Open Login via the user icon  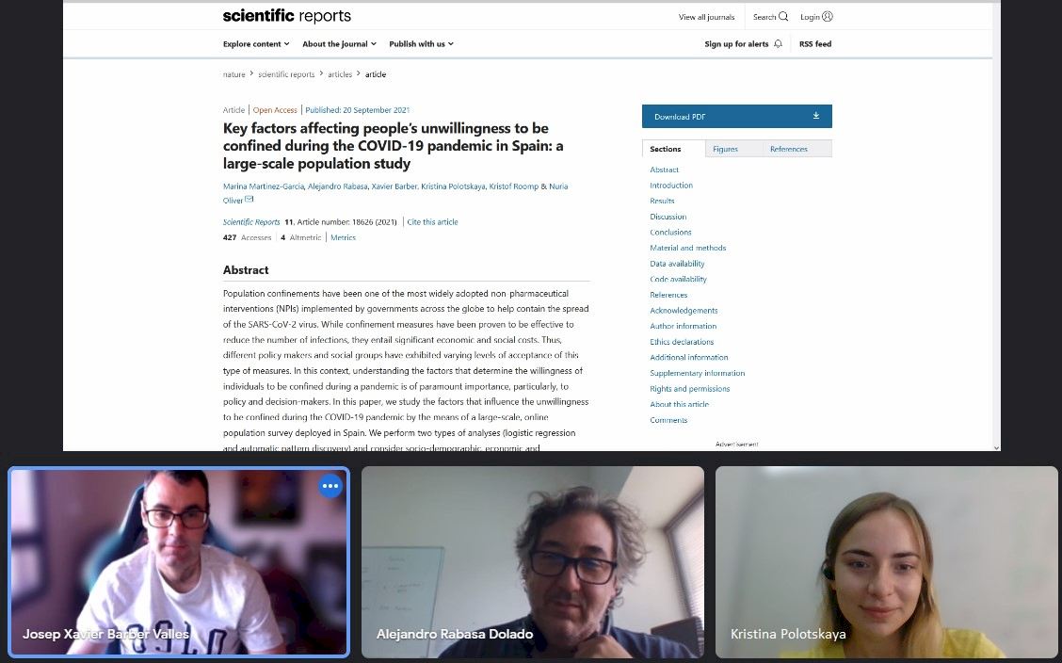click(x=828, y=16)
